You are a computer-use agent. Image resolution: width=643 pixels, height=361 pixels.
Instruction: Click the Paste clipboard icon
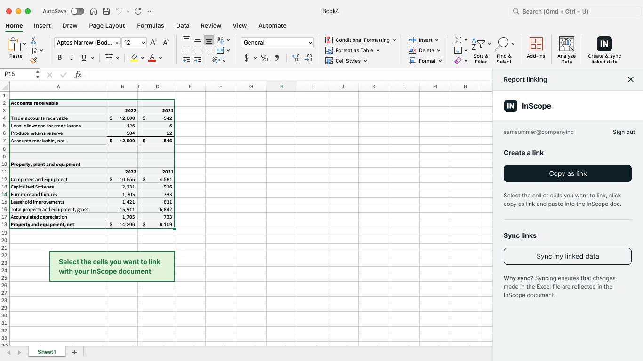(x=14, y=45)
